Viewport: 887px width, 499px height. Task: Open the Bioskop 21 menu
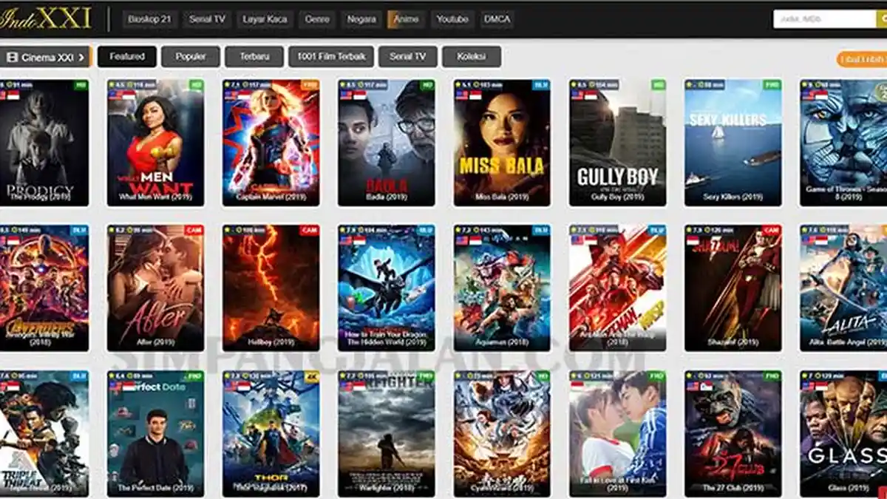pyautogui.click(x=149, y=19)
